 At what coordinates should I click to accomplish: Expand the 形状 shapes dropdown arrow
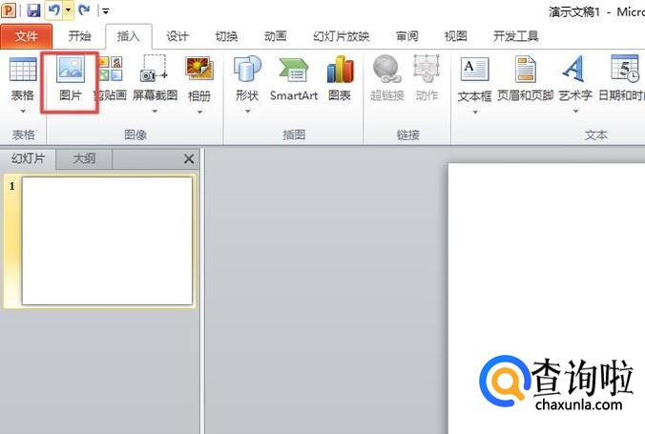(x=248, y=112)
